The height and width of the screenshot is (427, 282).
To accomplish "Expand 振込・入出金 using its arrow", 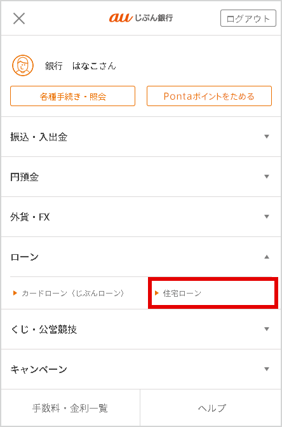I will [267, 137].
